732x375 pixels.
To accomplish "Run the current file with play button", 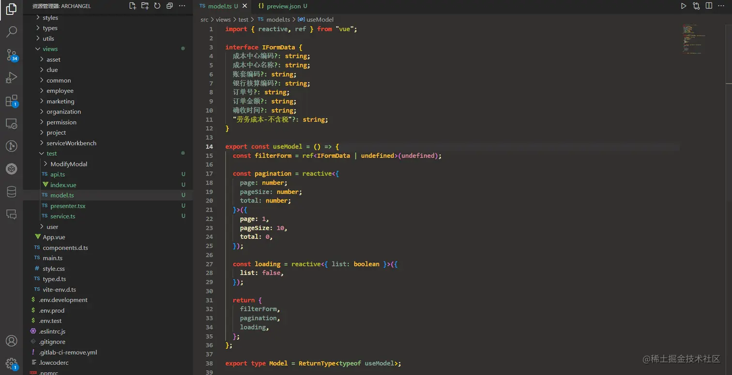I will (684, 6).
